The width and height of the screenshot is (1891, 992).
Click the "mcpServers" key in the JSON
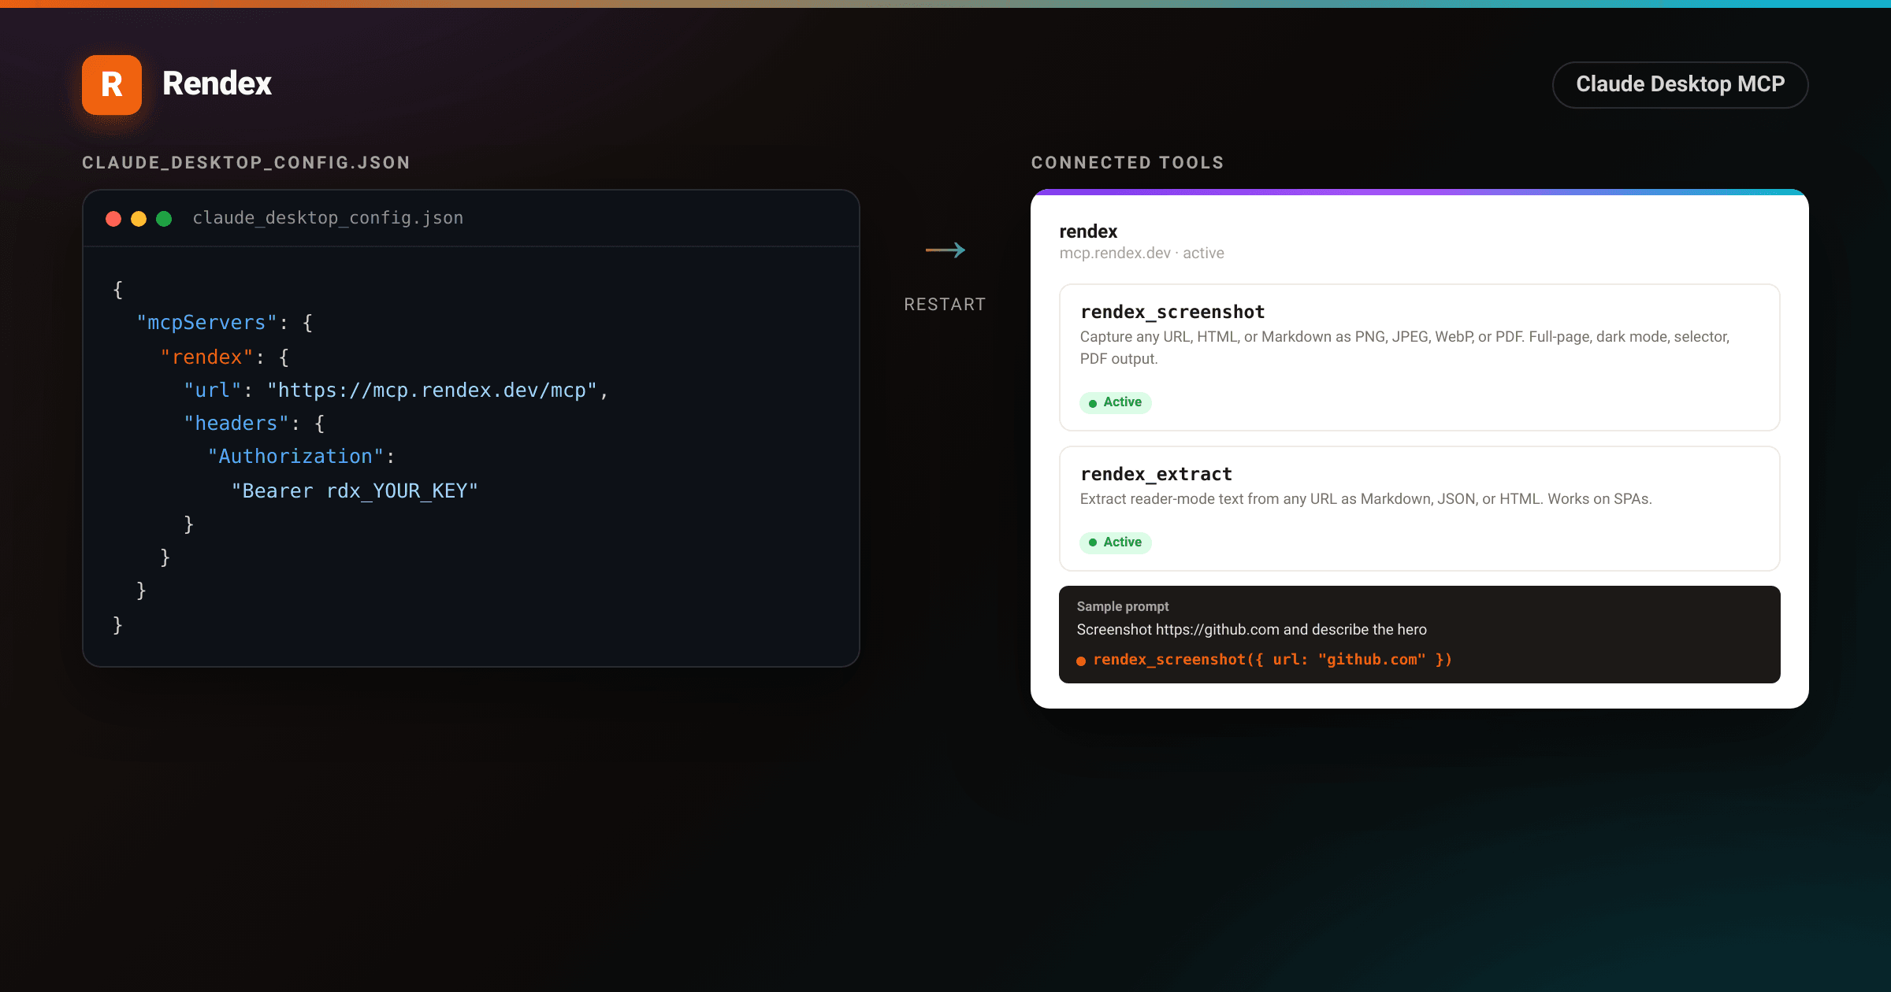pyautogui.click(x=206, y=323)
